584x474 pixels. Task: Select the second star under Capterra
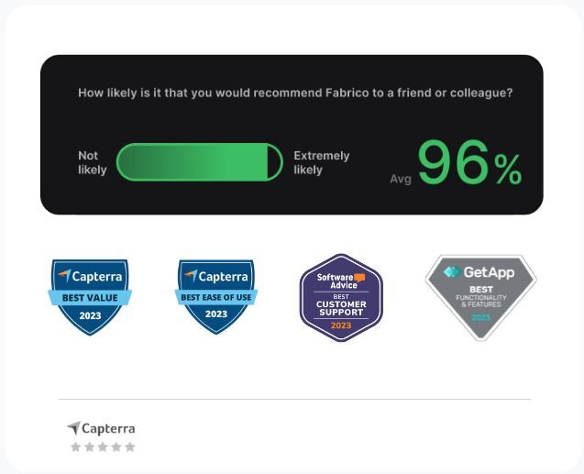tap(90, 446)
